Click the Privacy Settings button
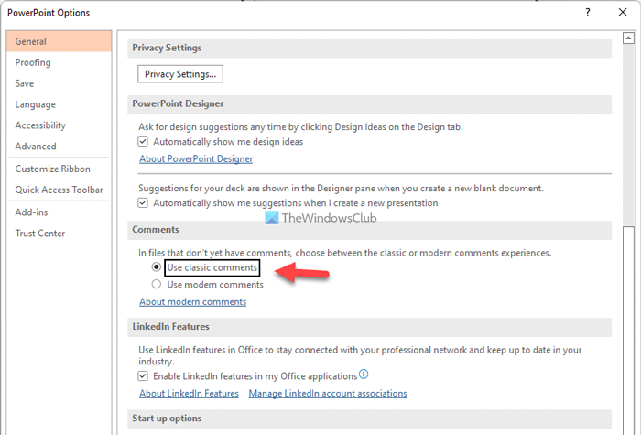The image size is (641, 435). coord(180,73)
